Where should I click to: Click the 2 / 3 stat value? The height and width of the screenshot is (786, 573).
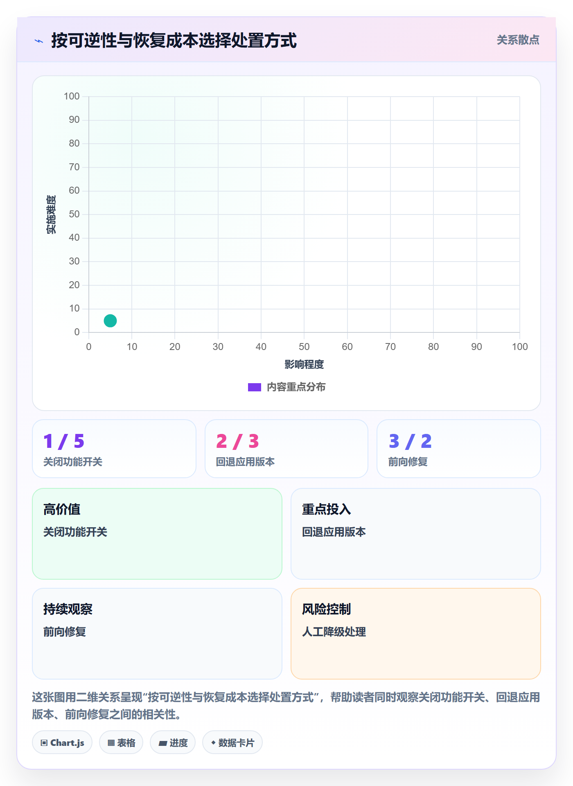tap(237, 441)
